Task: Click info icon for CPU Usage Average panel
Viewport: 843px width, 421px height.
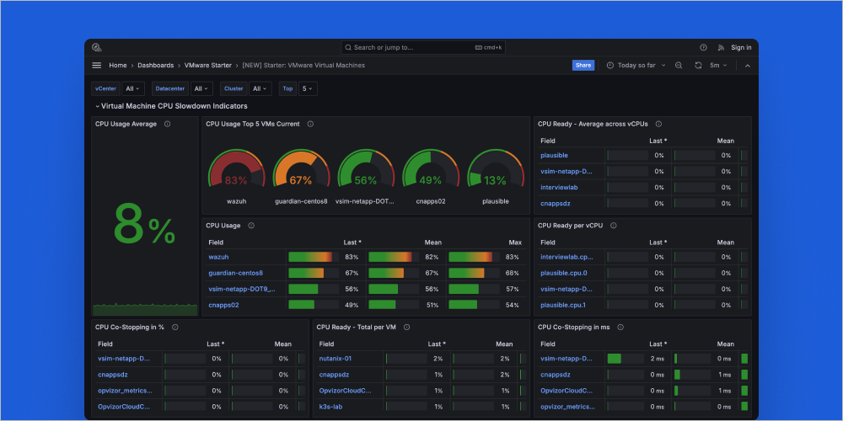Action: pyautogui.click(x=167, y=124)
